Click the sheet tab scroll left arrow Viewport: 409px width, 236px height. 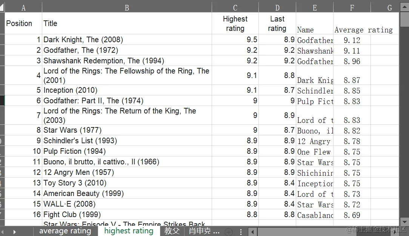pos(2,231)
